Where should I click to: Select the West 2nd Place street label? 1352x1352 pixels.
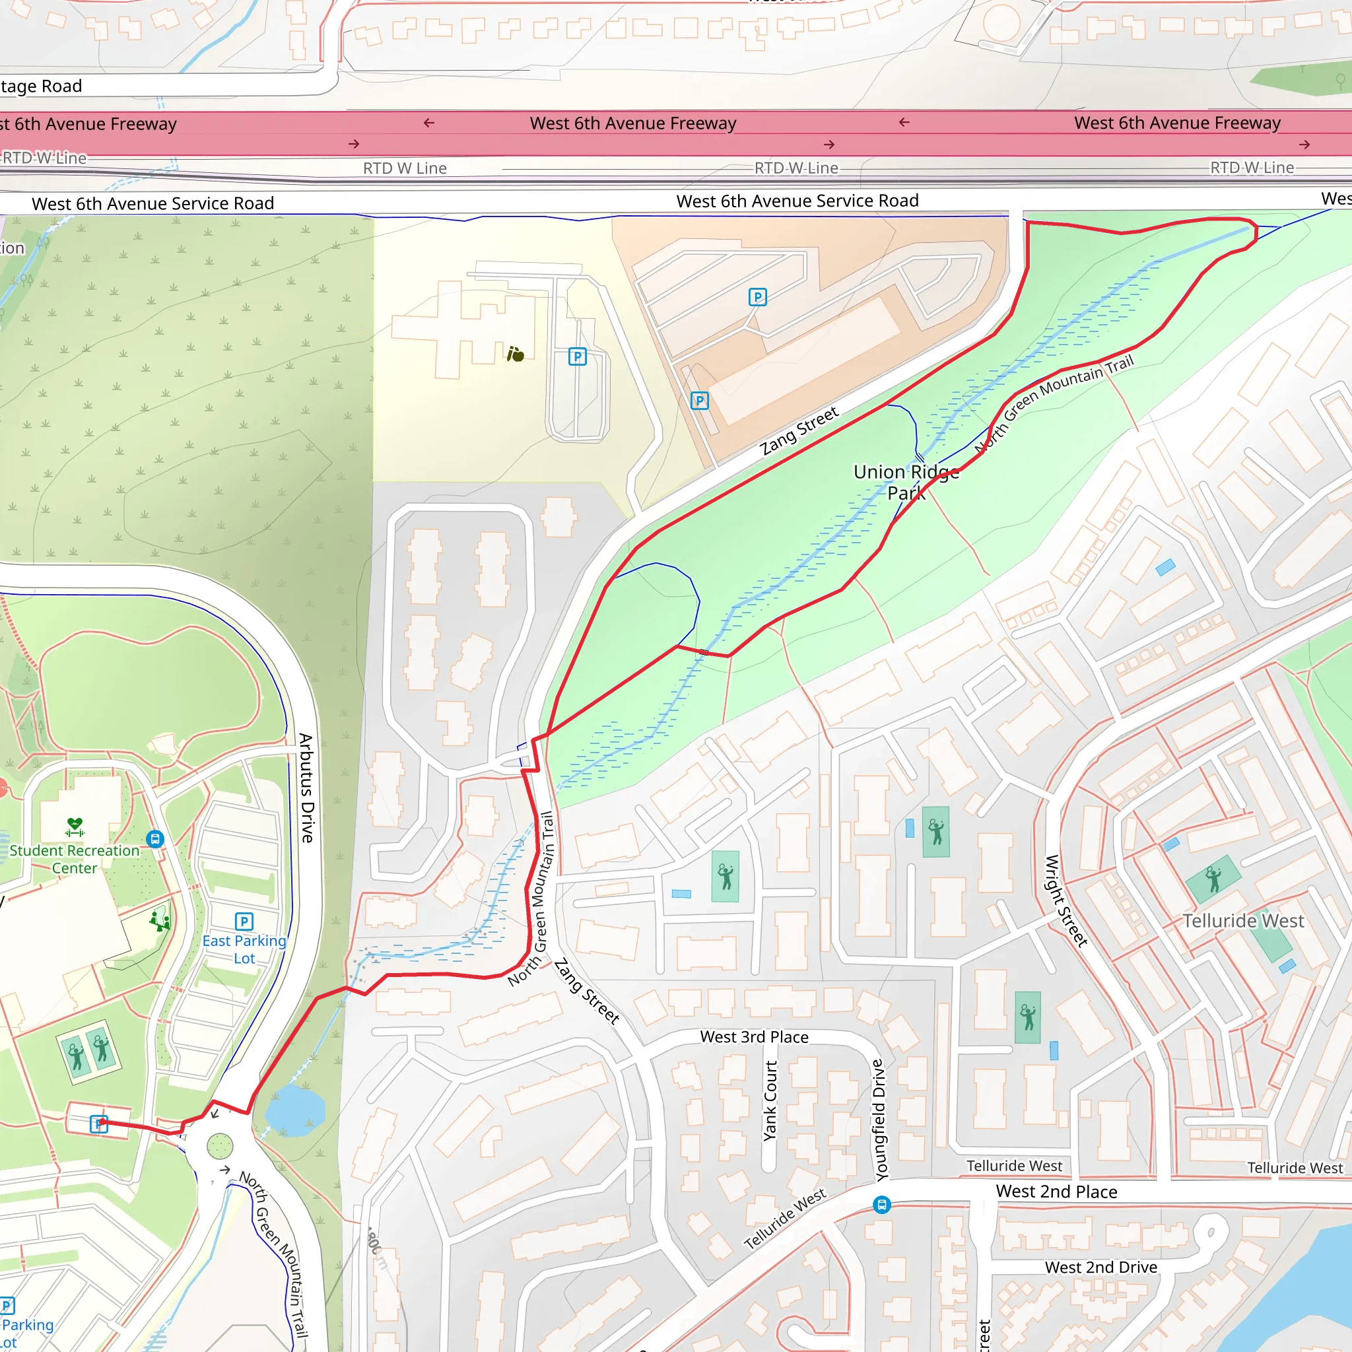pyautogui.click(x=1057, y=1192)
